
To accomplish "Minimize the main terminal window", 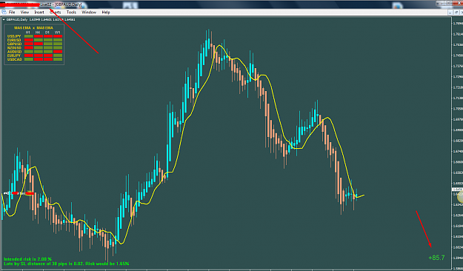I will pos(439,3).
